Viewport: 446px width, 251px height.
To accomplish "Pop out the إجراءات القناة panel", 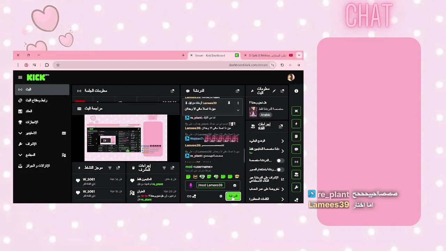I will [281, 127].
